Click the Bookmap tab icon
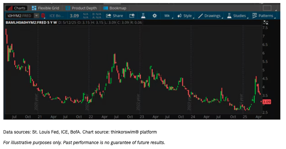Image resolution: width=286 pixels, height=149 pixels. [x=105, y=8]
